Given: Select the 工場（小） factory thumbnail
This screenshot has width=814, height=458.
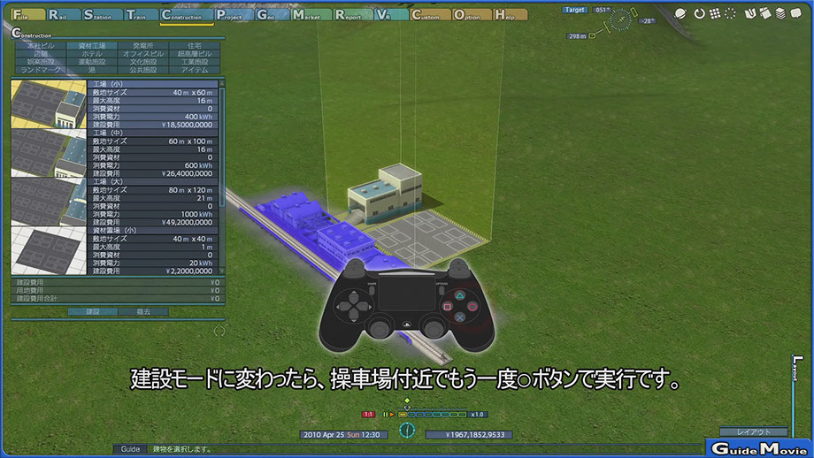Looking at the screenshot, I should (x=50, y=104).
